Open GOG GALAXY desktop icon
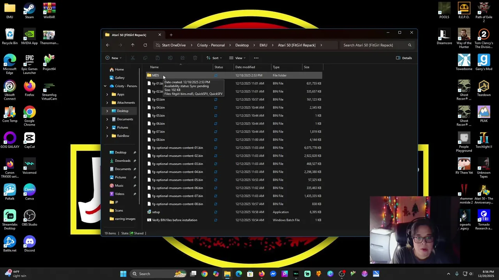499x280 pixels. pyautogui.click(x=10, y=140)
